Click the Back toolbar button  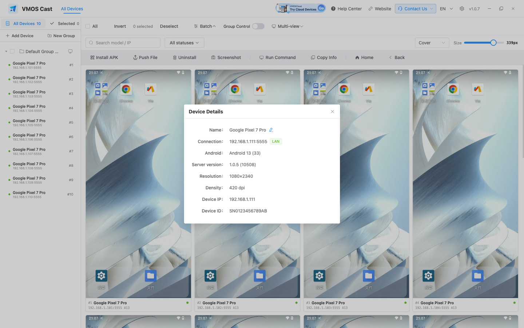tap(397, 58)
